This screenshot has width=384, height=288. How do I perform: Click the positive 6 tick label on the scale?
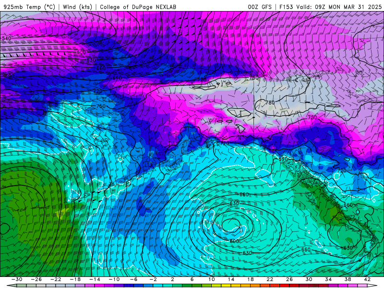(x=192, y=279)
